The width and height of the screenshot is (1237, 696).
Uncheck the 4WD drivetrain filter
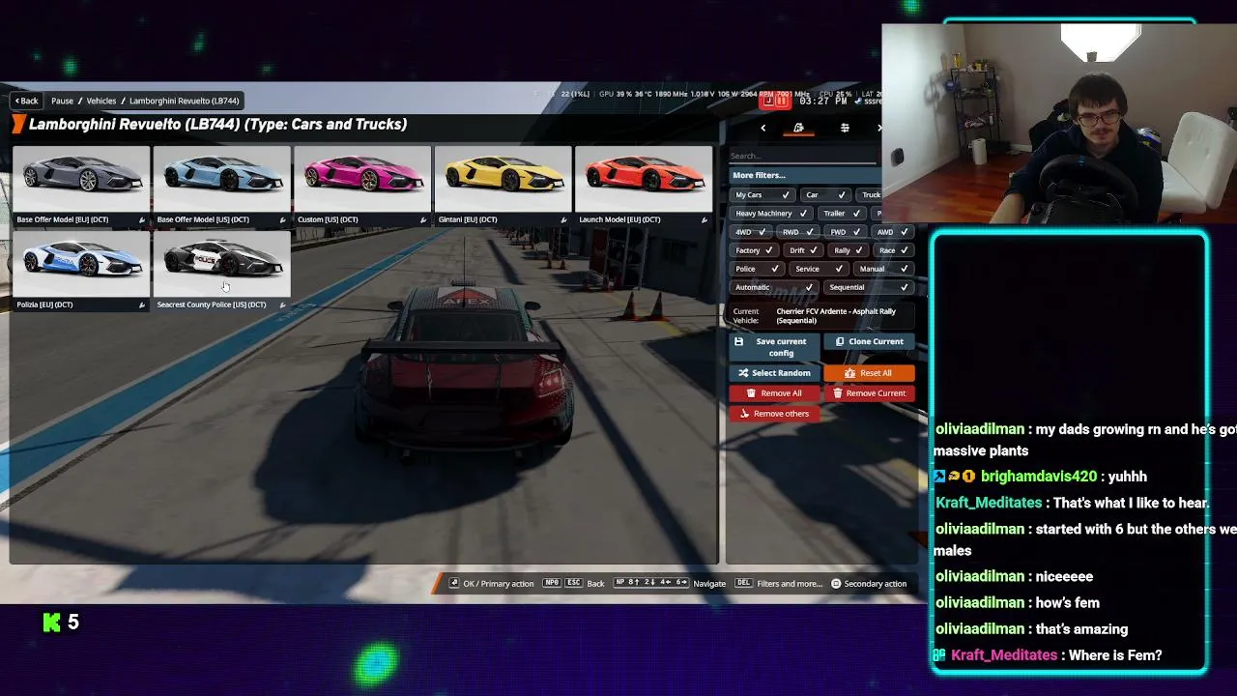coord(752,232)
